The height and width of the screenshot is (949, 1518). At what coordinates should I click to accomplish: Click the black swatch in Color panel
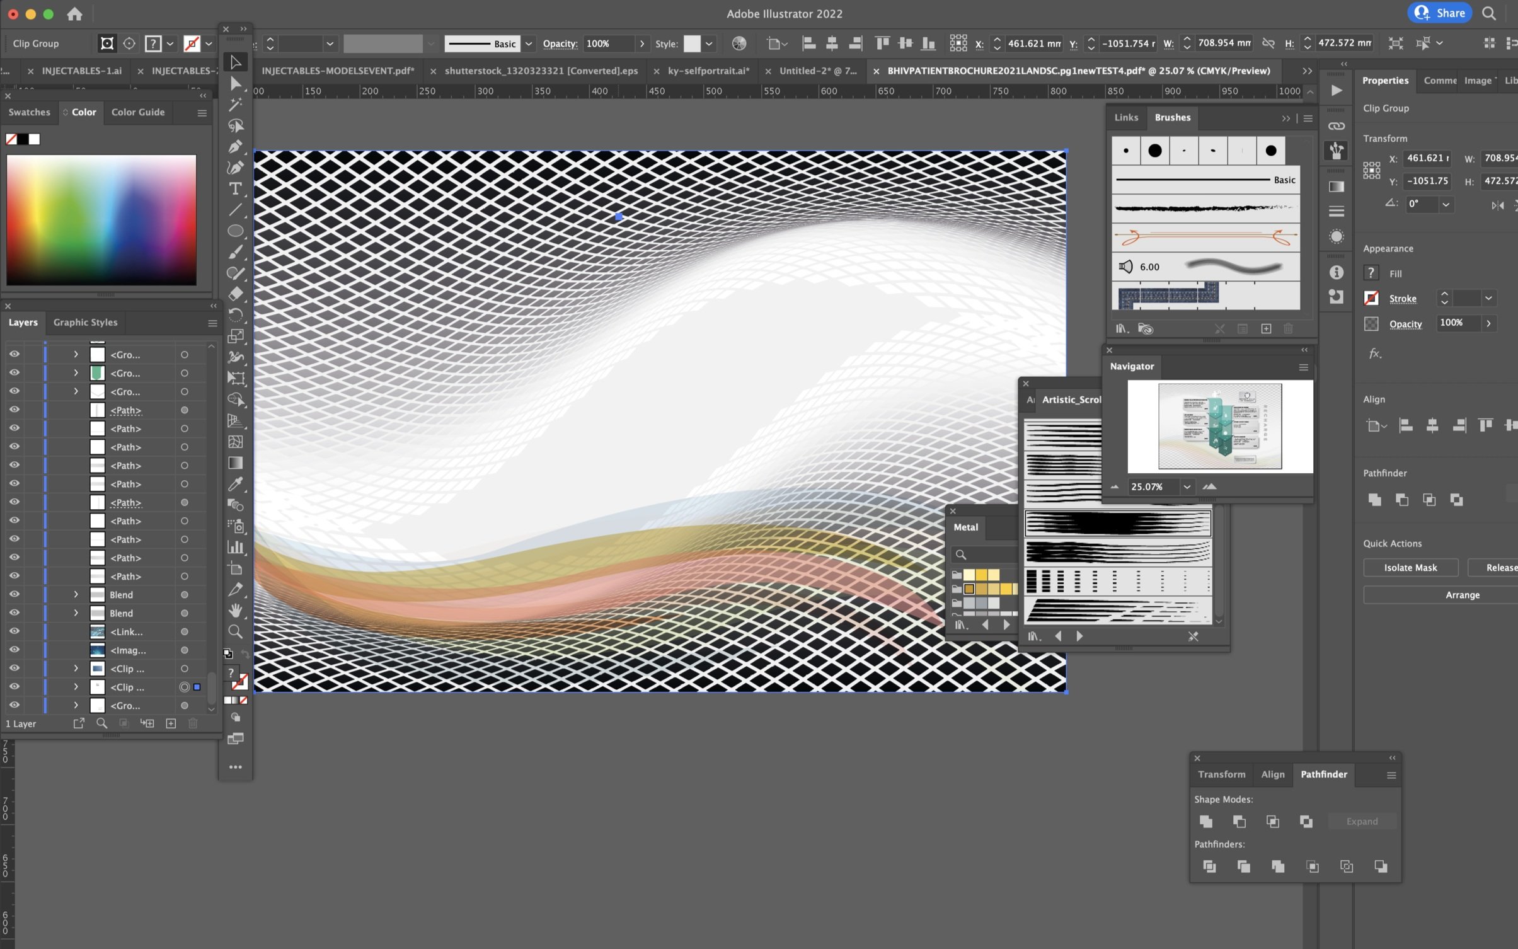[23, 139]
